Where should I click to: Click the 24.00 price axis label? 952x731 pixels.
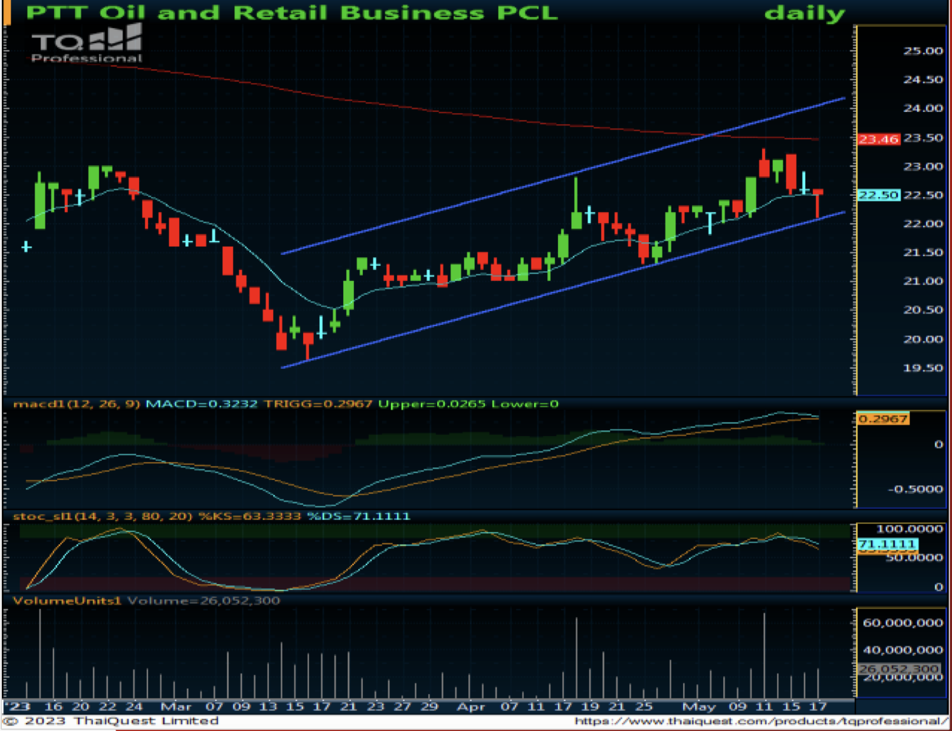point(923,108)
